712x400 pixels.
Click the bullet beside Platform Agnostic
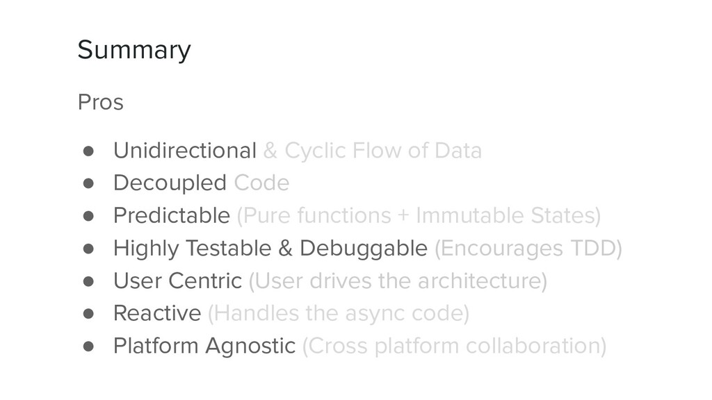coord(88,347)
